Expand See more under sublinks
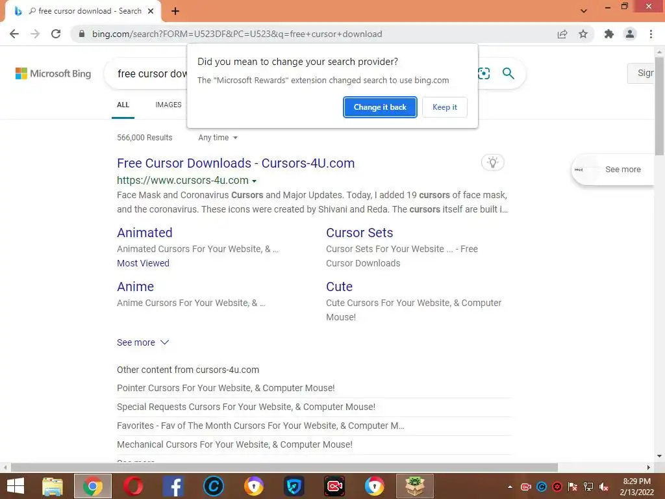 point(143,342)
